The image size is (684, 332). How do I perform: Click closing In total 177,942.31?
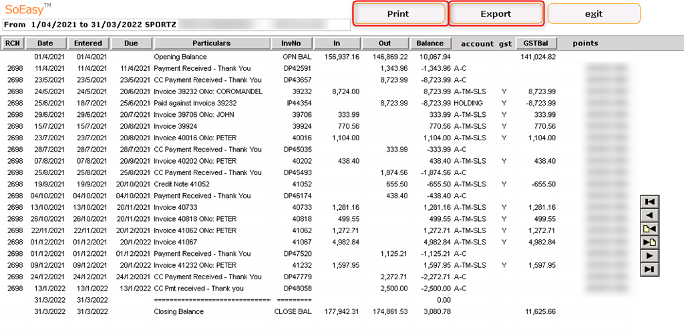click(342, 311)
